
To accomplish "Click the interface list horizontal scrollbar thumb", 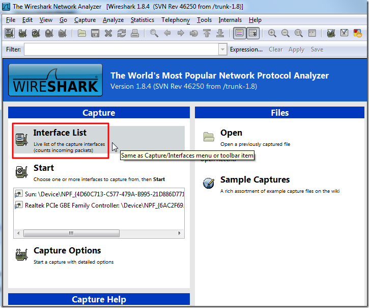I will tap(72, 233).
